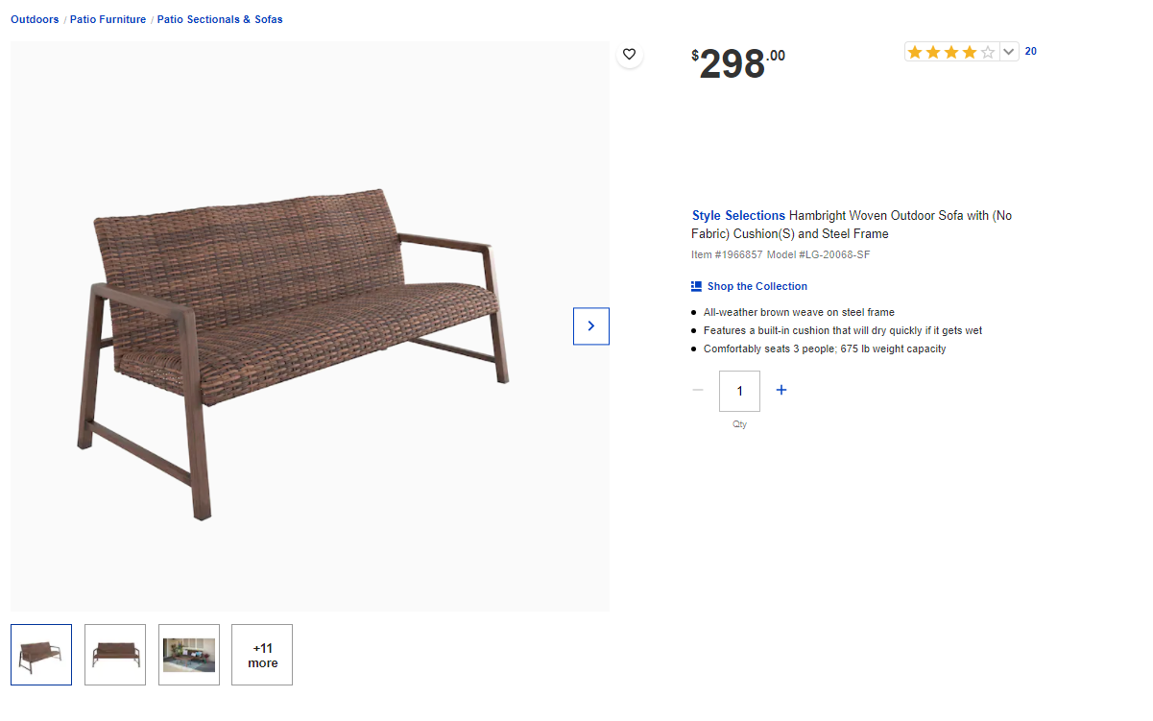Image resolution: width=1153 pixels, height=721 pixels.
Task: Open the Patio Furniture category link
Action: point(108,18)
